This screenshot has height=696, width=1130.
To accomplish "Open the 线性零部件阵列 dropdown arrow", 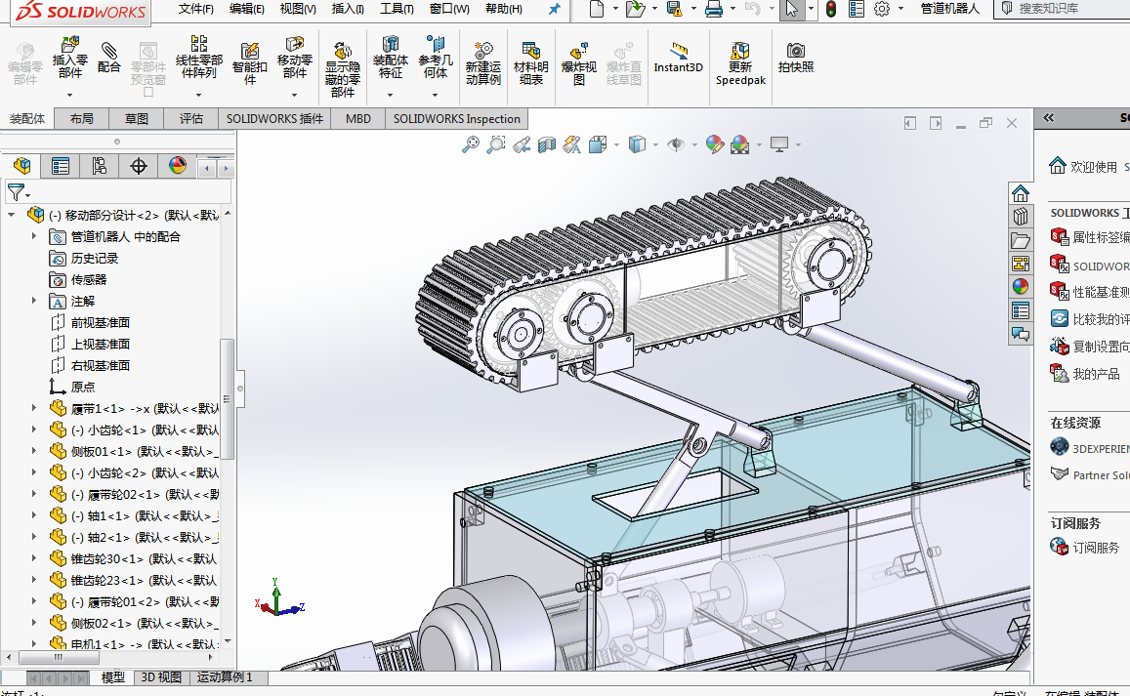I will pyautogui.click(x=199, y=95).
